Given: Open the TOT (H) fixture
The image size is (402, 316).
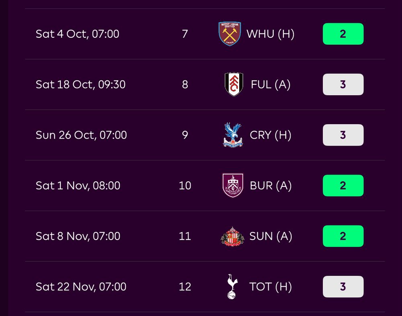Looking at the screenshot, I should pos(271,287).
